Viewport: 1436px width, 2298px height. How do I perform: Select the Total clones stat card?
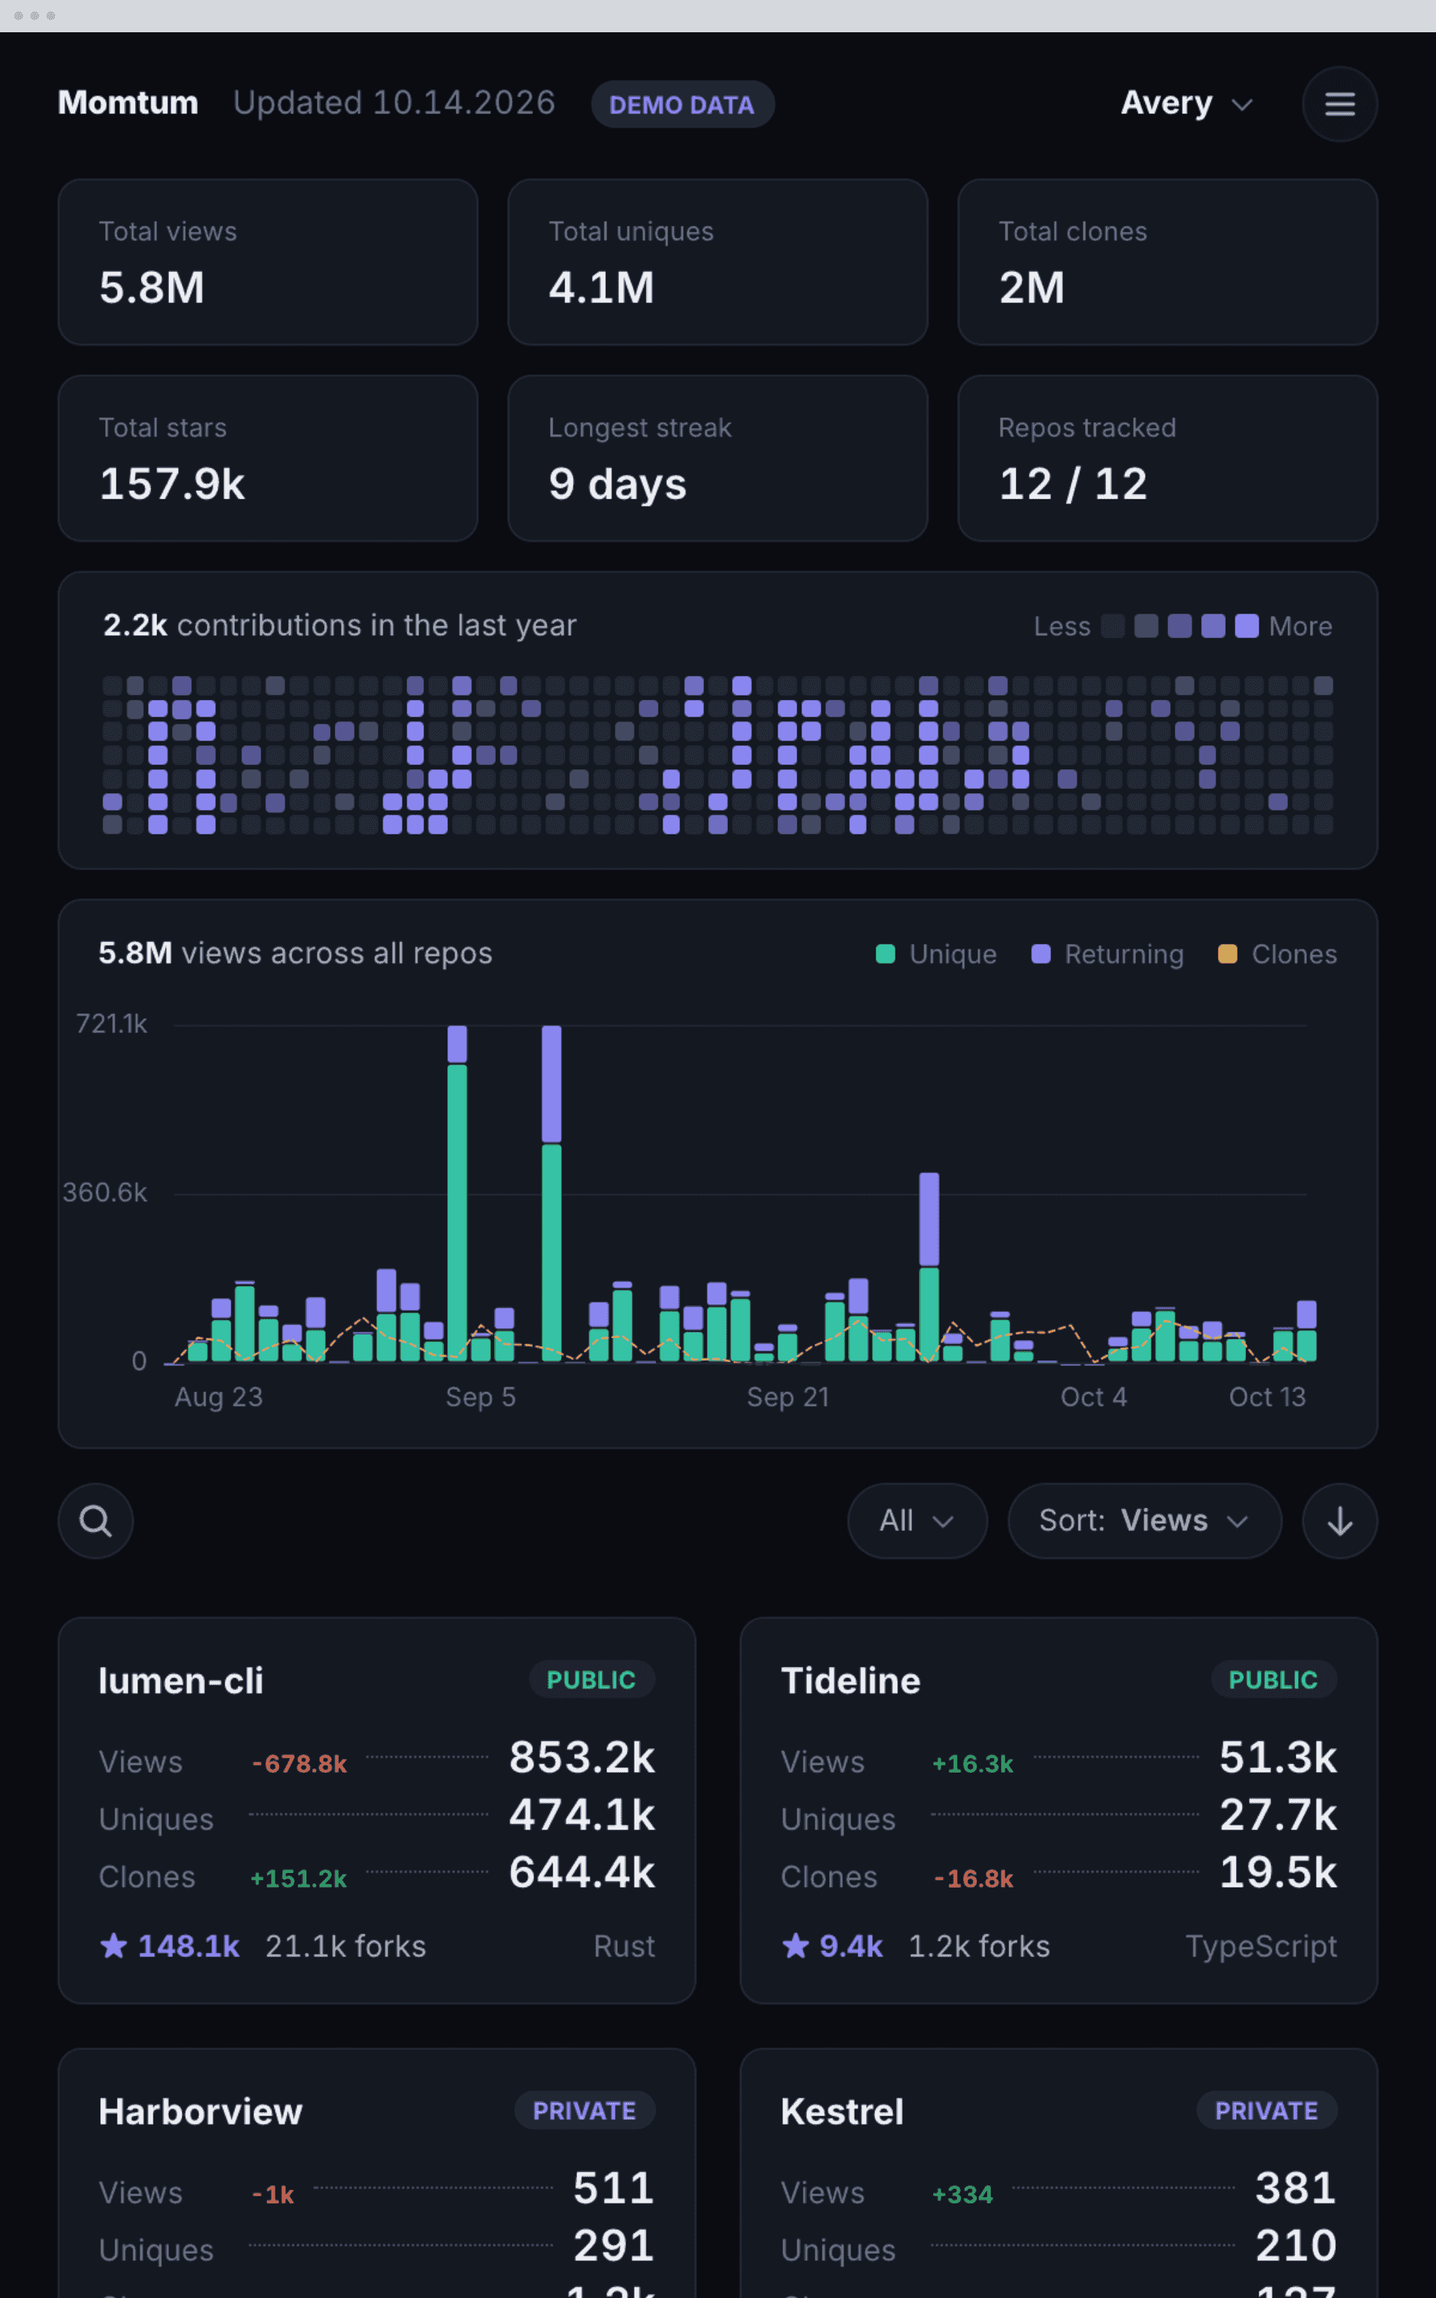click(x=1167, y=262)
